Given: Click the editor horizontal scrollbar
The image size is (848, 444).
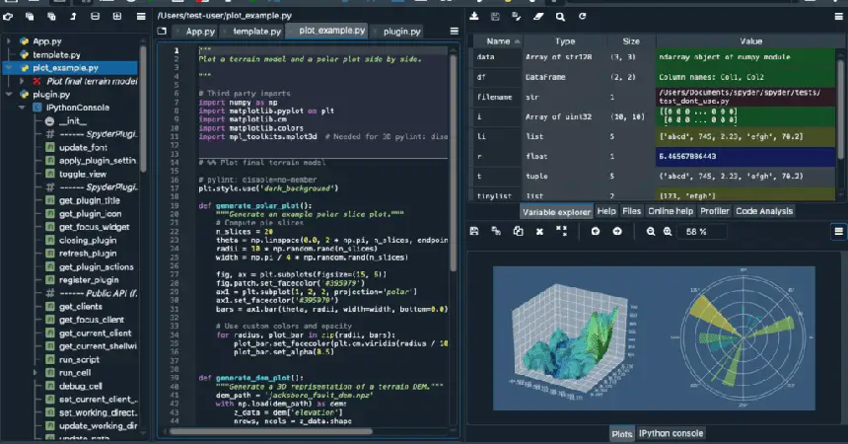Looking at the screenshot, I should (x=270, y=431).
